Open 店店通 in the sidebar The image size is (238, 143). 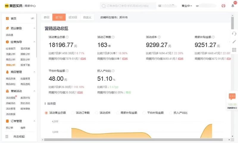tap(10, 35)
